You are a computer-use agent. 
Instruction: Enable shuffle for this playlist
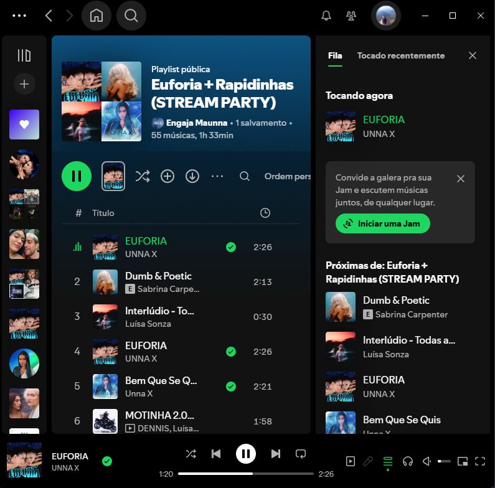[x=143, y=176]
